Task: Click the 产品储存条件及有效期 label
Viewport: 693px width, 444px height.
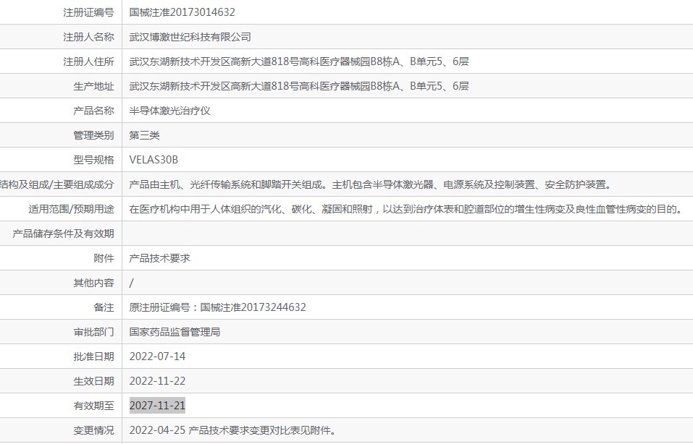Action: click(x=63, y=234)
